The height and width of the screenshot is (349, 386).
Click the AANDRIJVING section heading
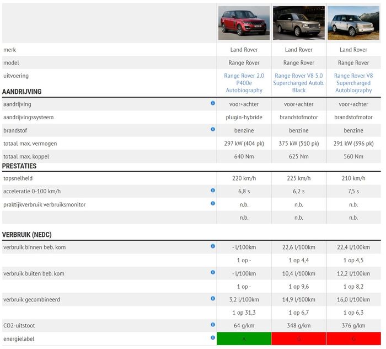pos(22,92)
